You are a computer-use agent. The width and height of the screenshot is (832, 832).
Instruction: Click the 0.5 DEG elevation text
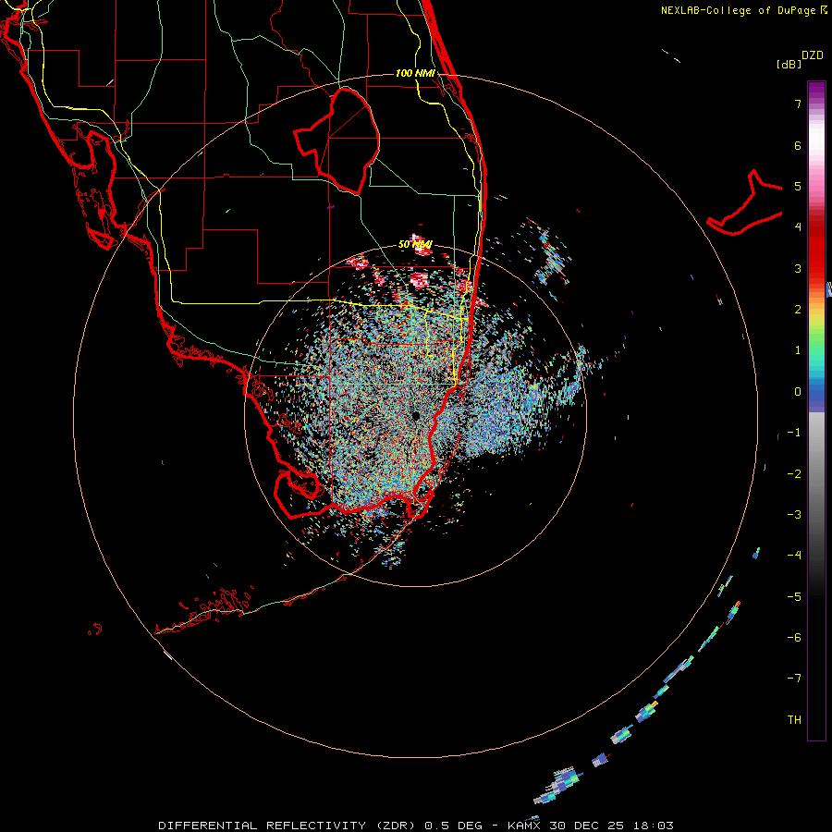pyautogui.click(x=453, y=826)
